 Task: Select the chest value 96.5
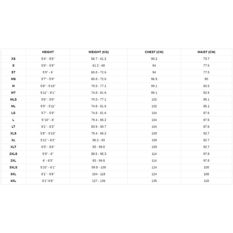154,79
